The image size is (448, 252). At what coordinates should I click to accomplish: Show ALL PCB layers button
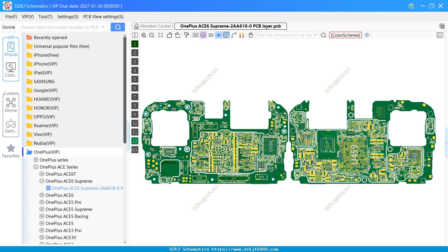click(x=135, y=150)
